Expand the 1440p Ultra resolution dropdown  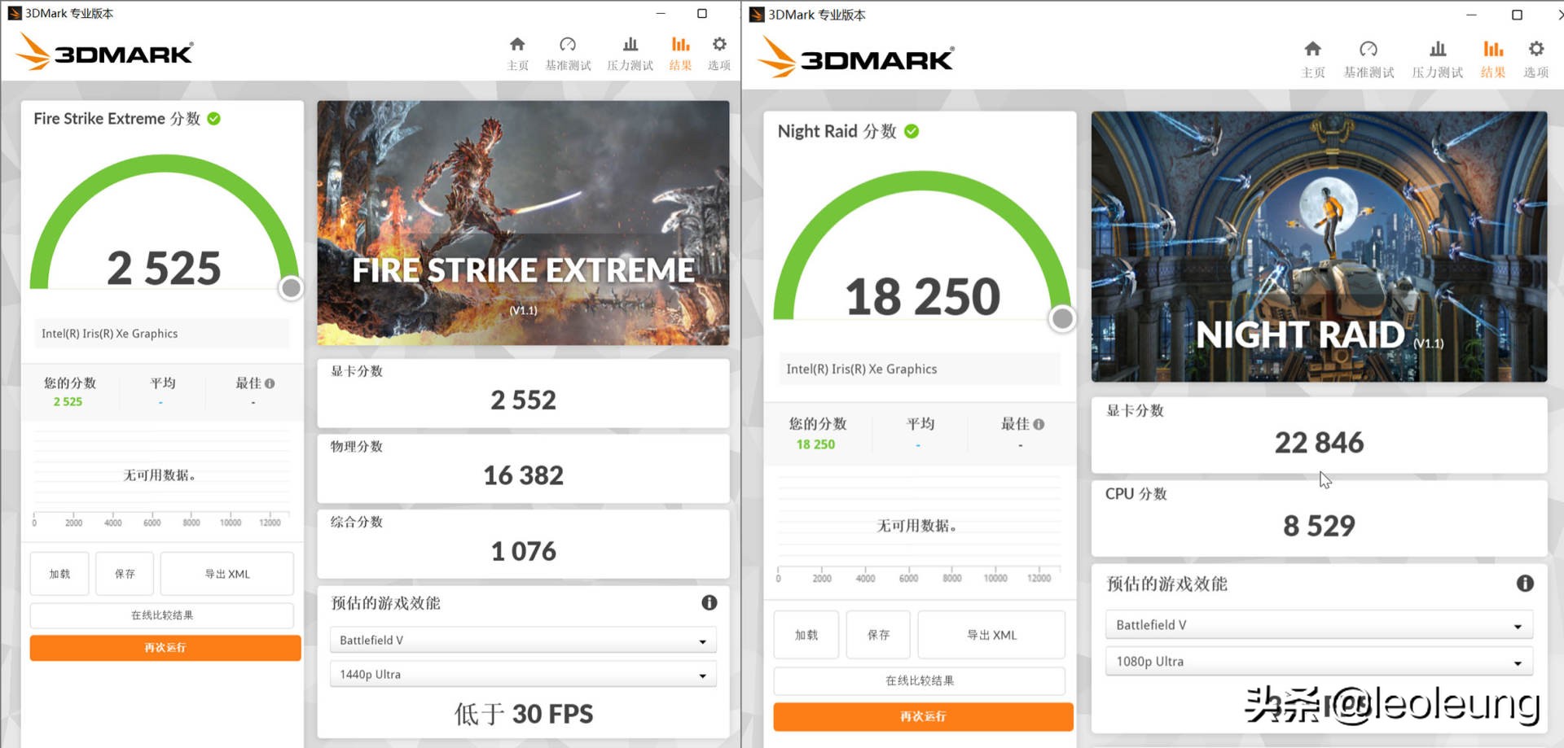[x=523, y=674]
